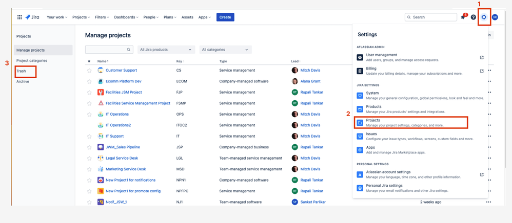Click the Facilities Service Management Project icon
The width and height of the screenshot is (512, 223).
pyautogui.click(x=101, y=103)
